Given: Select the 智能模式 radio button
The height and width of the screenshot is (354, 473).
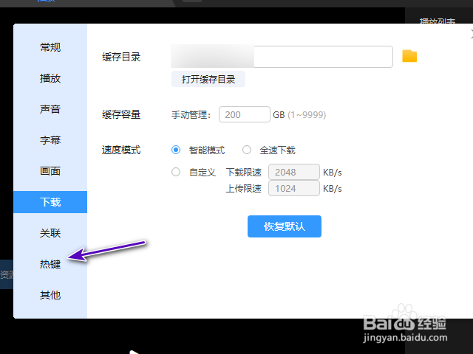Looking at the screenshot, I should click(x=176, y=150).
